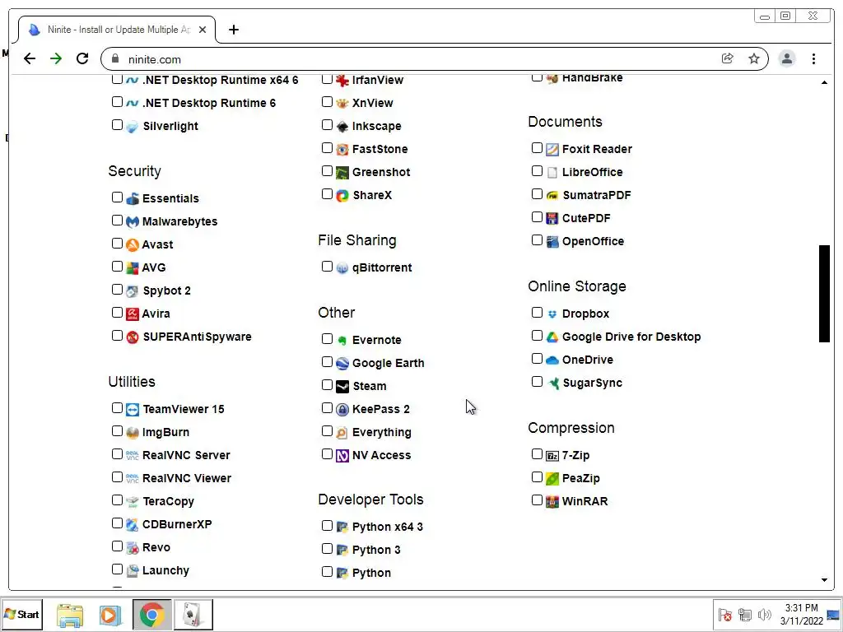Click the share page icon in address bar
This screenshot has width=843, height=632.
tap(728, 58)
